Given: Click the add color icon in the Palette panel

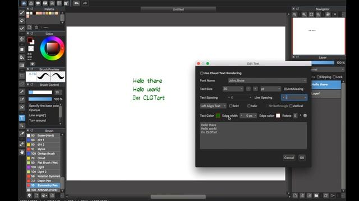Looking at the screenshot, I should click(x=29, y=27).
